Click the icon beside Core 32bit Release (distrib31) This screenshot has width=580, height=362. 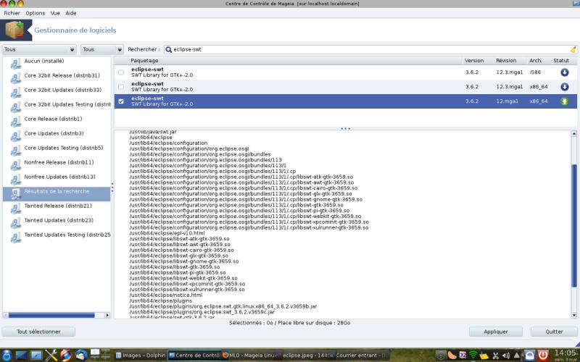click(15, 78)
